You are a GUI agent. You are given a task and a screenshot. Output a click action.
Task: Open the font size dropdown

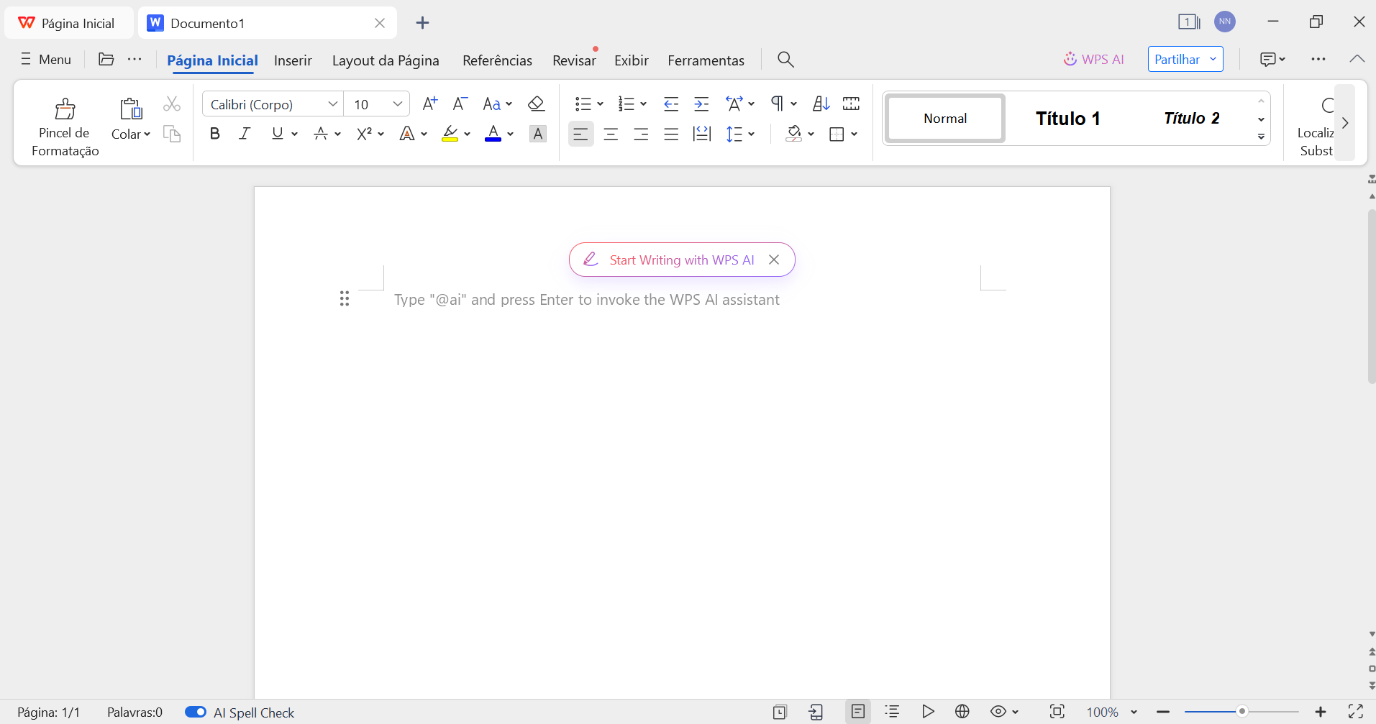pyautogui.click(x=397, y=104)
